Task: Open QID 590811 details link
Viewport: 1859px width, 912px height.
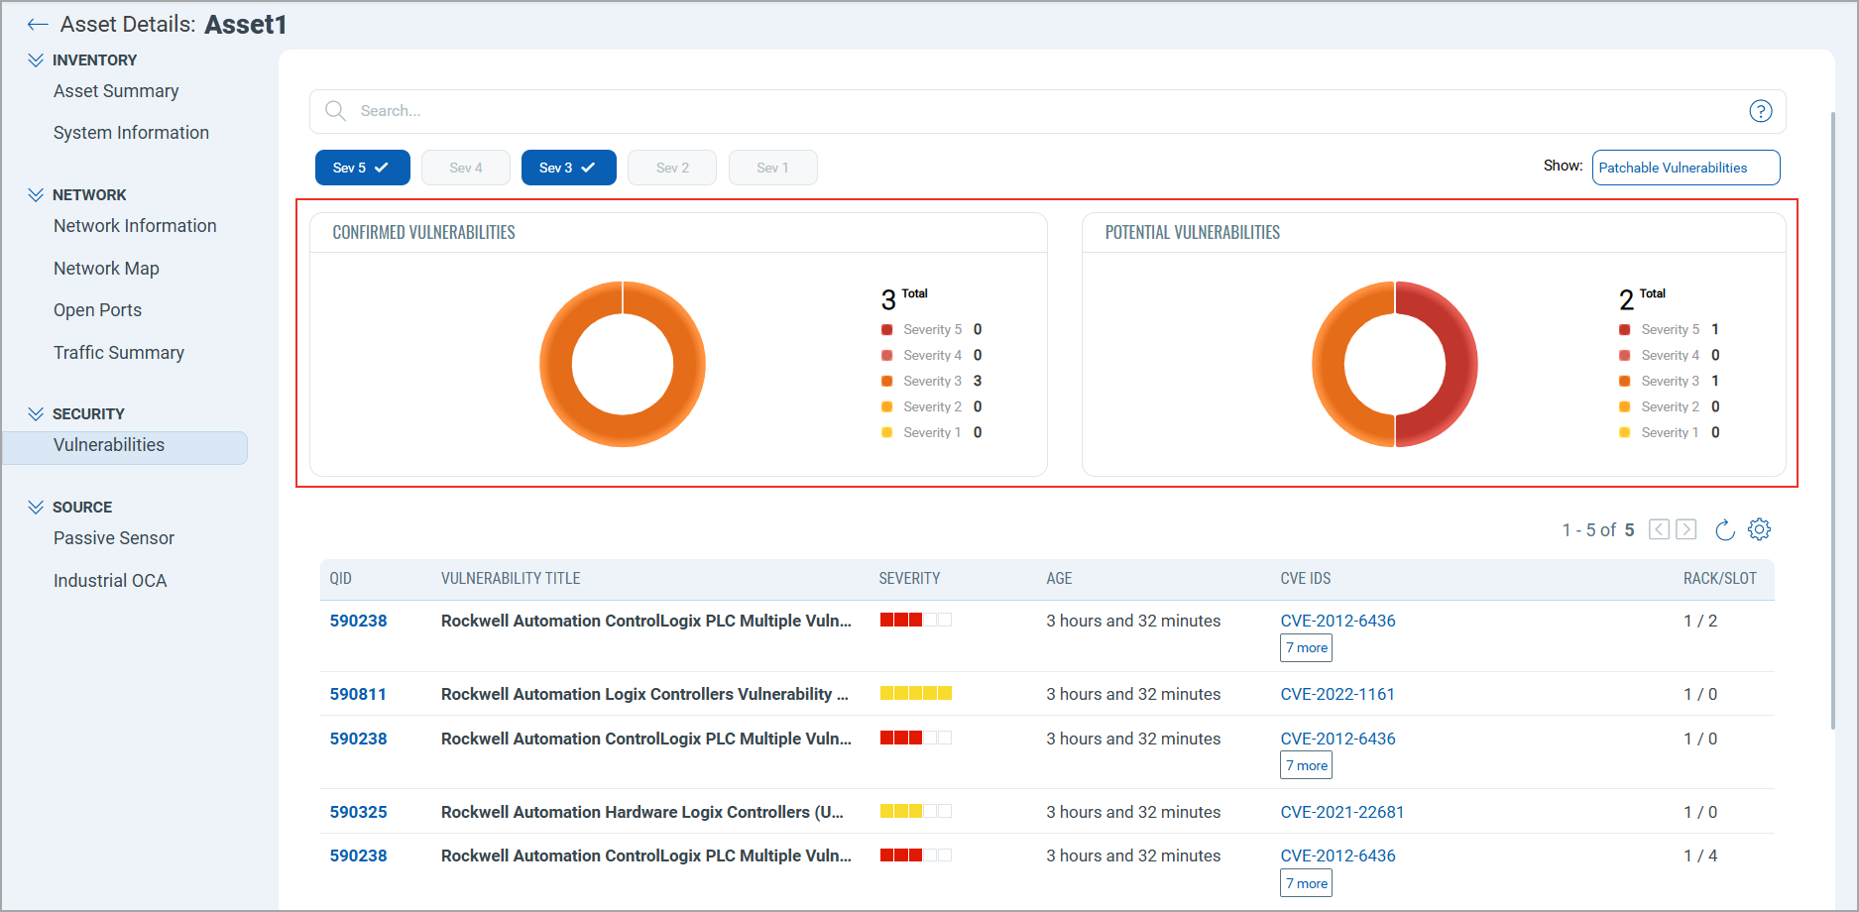Action: click(358, 694)
